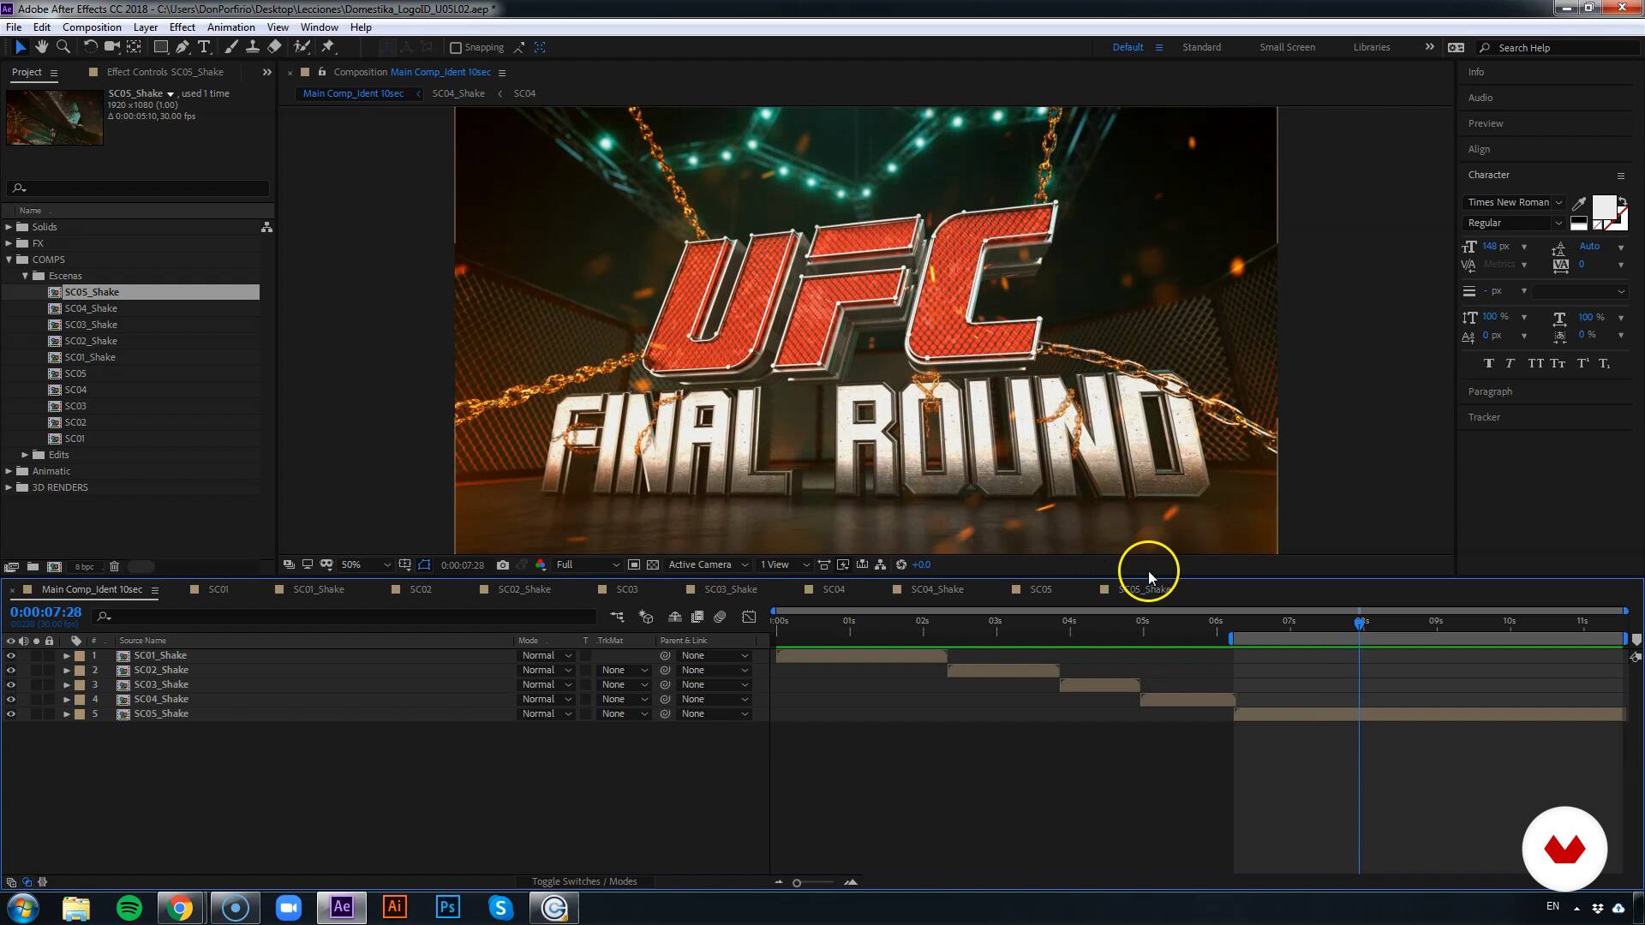Select the Rectangle shape tool
Image resolution: width=1645 pixels, height=925 pixels.
tap(160, 47)
